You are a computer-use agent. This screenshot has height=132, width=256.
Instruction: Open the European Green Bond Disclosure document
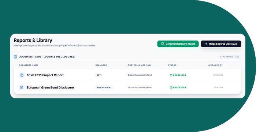(50, 87)
